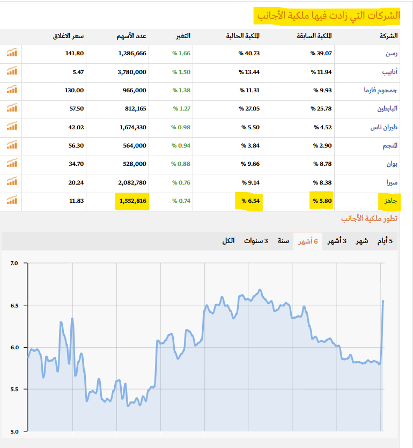Show the الكل full history tab
Screen dimensions: 413x448
coord(228,241)
